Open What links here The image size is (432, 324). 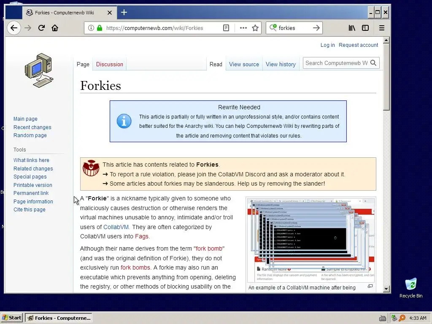pyautogui.click(x=31, y=160)
